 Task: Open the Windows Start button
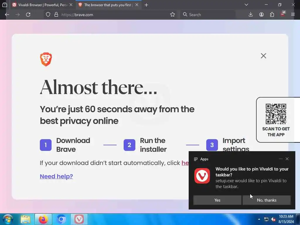8,219
